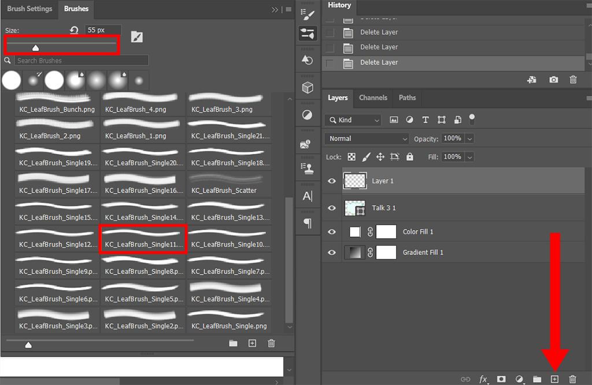Filter for type layers
This screenshot has width=592, height=385.
click(x=425, y=120)
